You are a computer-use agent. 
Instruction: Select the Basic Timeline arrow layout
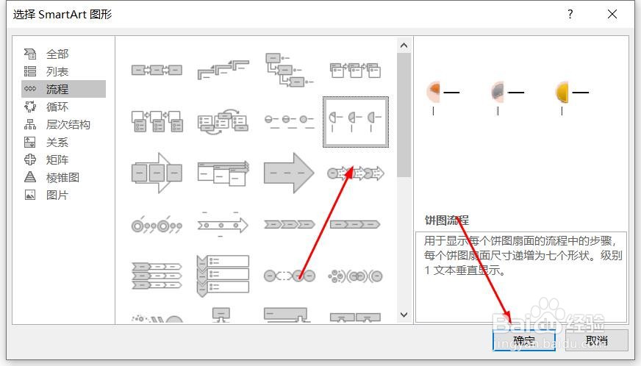tap(223, 224)
